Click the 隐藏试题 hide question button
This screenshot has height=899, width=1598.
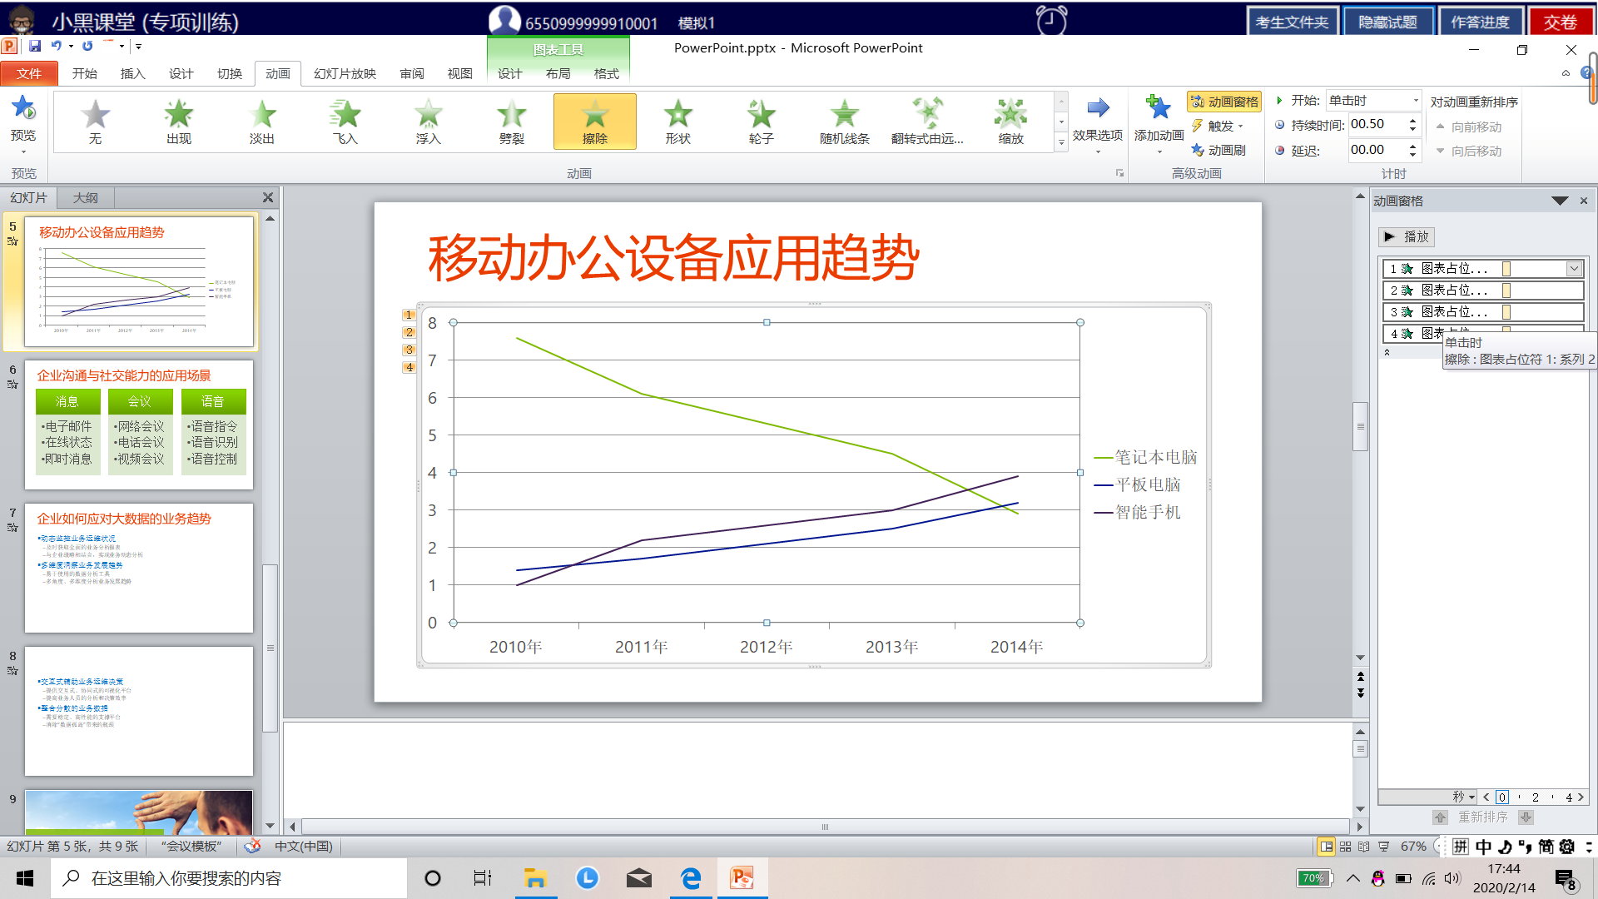(1387, 22)
